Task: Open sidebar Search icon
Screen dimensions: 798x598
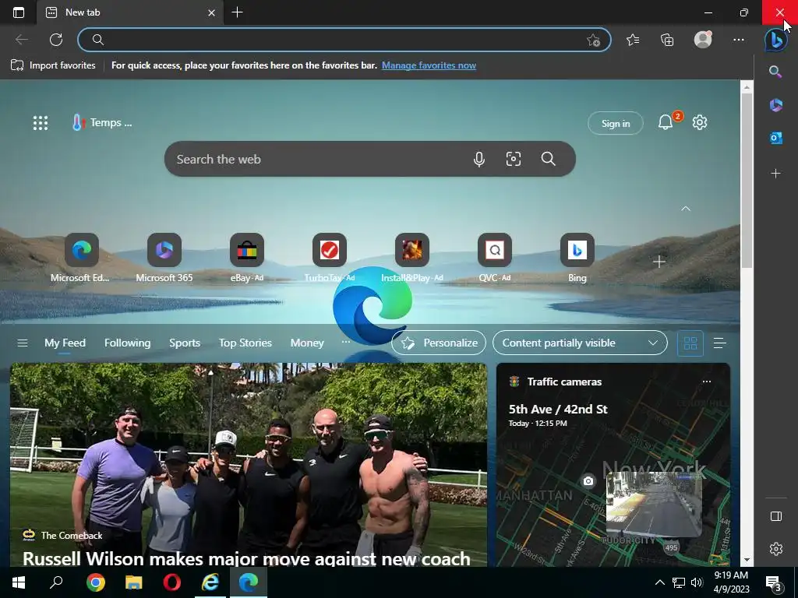Action: (x=775, y=72)
